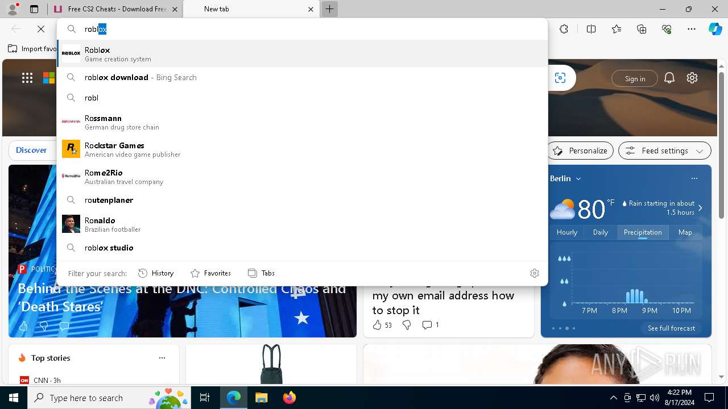Open the tab actions menu icon
This screenshot has height=409, width=728.
(x=34, y=9)
